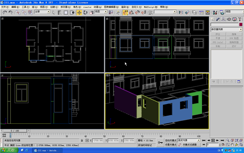This screenshot has height=153, width=244.
Task: Open the MAXScript menu
Action: (151, 7)
